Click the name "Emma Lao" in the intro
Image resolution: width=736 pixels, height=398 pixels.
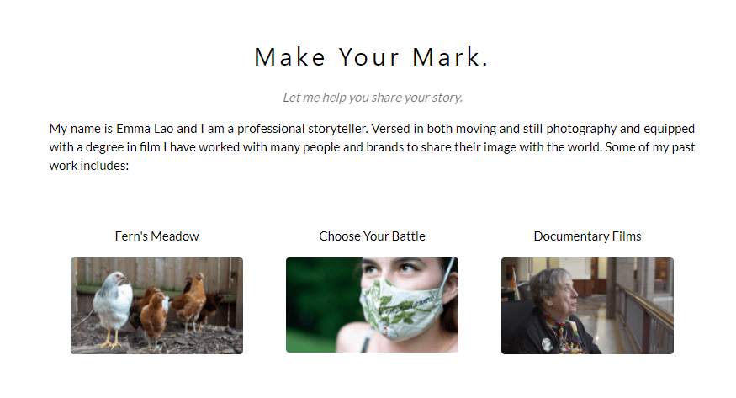(137, 129)
